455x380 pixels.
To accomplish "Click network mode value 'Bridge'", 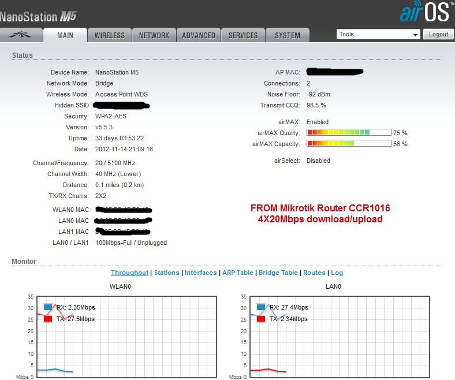I will point(104,83).
